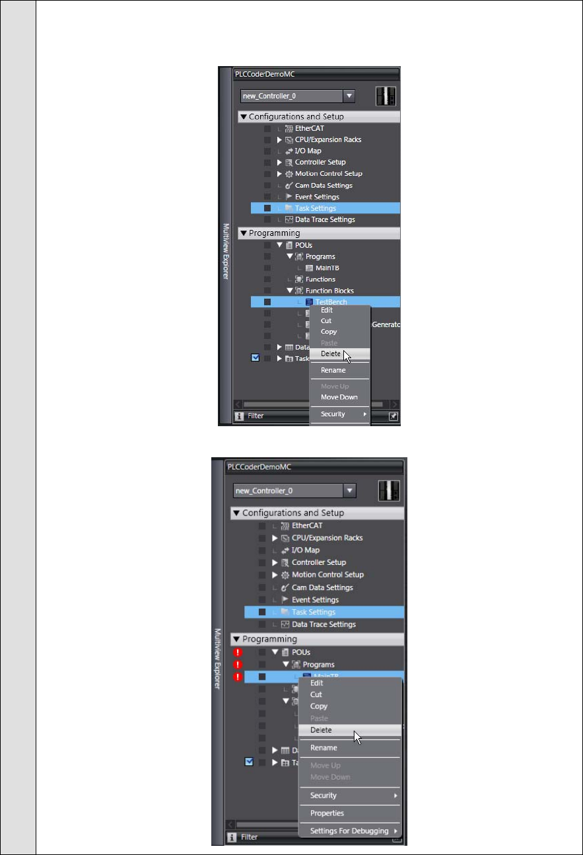Select the TestBench function block icon
583x855 pixels.
309,302
